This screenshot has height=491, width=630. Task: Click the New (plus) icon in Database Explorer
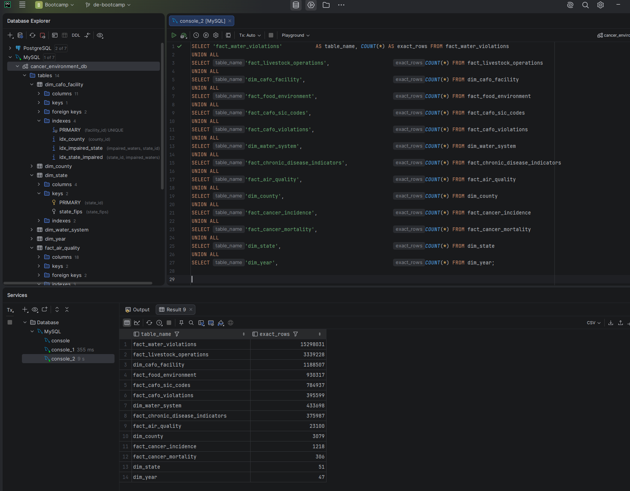tap(10, 35)
